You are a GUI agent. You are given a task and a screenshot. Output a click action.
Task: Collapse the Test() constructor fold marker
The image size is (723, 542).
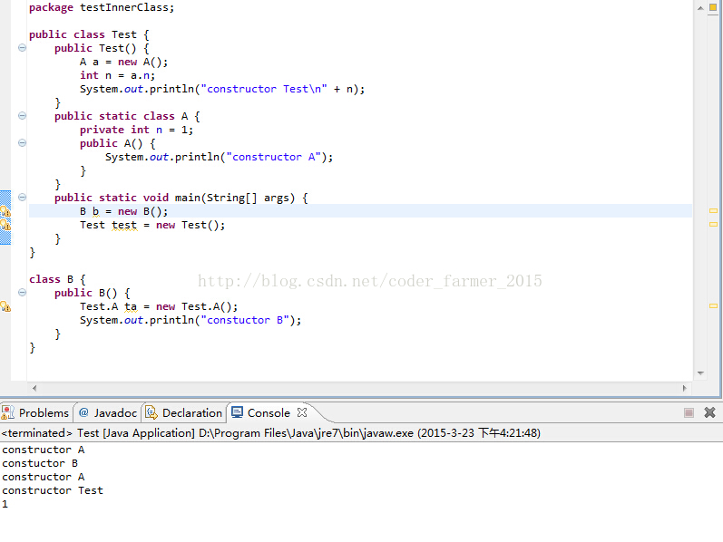pyautogui.click(x=22, y=48)
